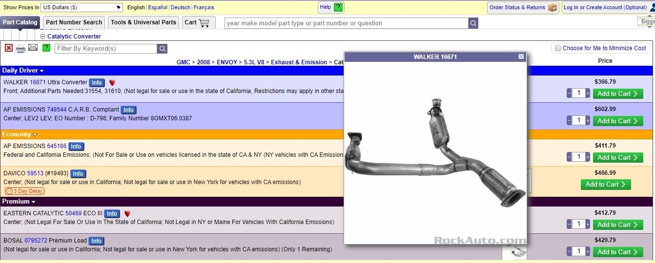The image size is (655, 263).
Task: Open Info for DAVICO 59513
Action: [x=78, y=174]
